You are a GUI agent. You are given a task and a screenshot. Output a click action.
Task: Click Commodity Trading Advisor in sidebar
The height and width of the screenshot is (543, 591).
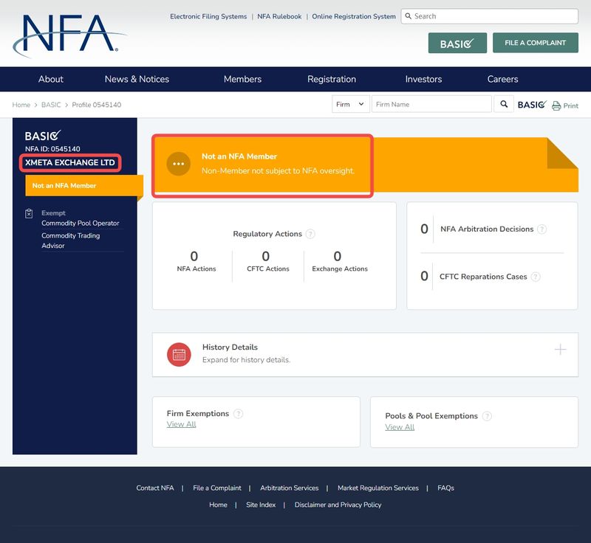coord(71,241)
